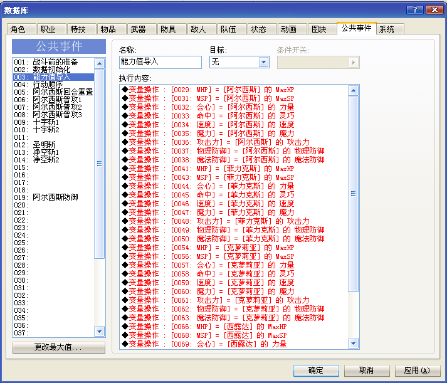Select event 013: 净空斩1

click(53, 152)
